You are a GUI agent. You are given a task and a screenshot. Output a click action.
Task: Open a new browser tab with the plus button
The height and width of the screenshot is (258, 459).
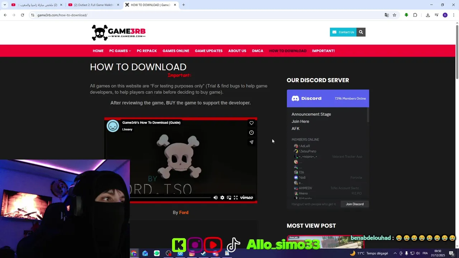click(184, 5)
